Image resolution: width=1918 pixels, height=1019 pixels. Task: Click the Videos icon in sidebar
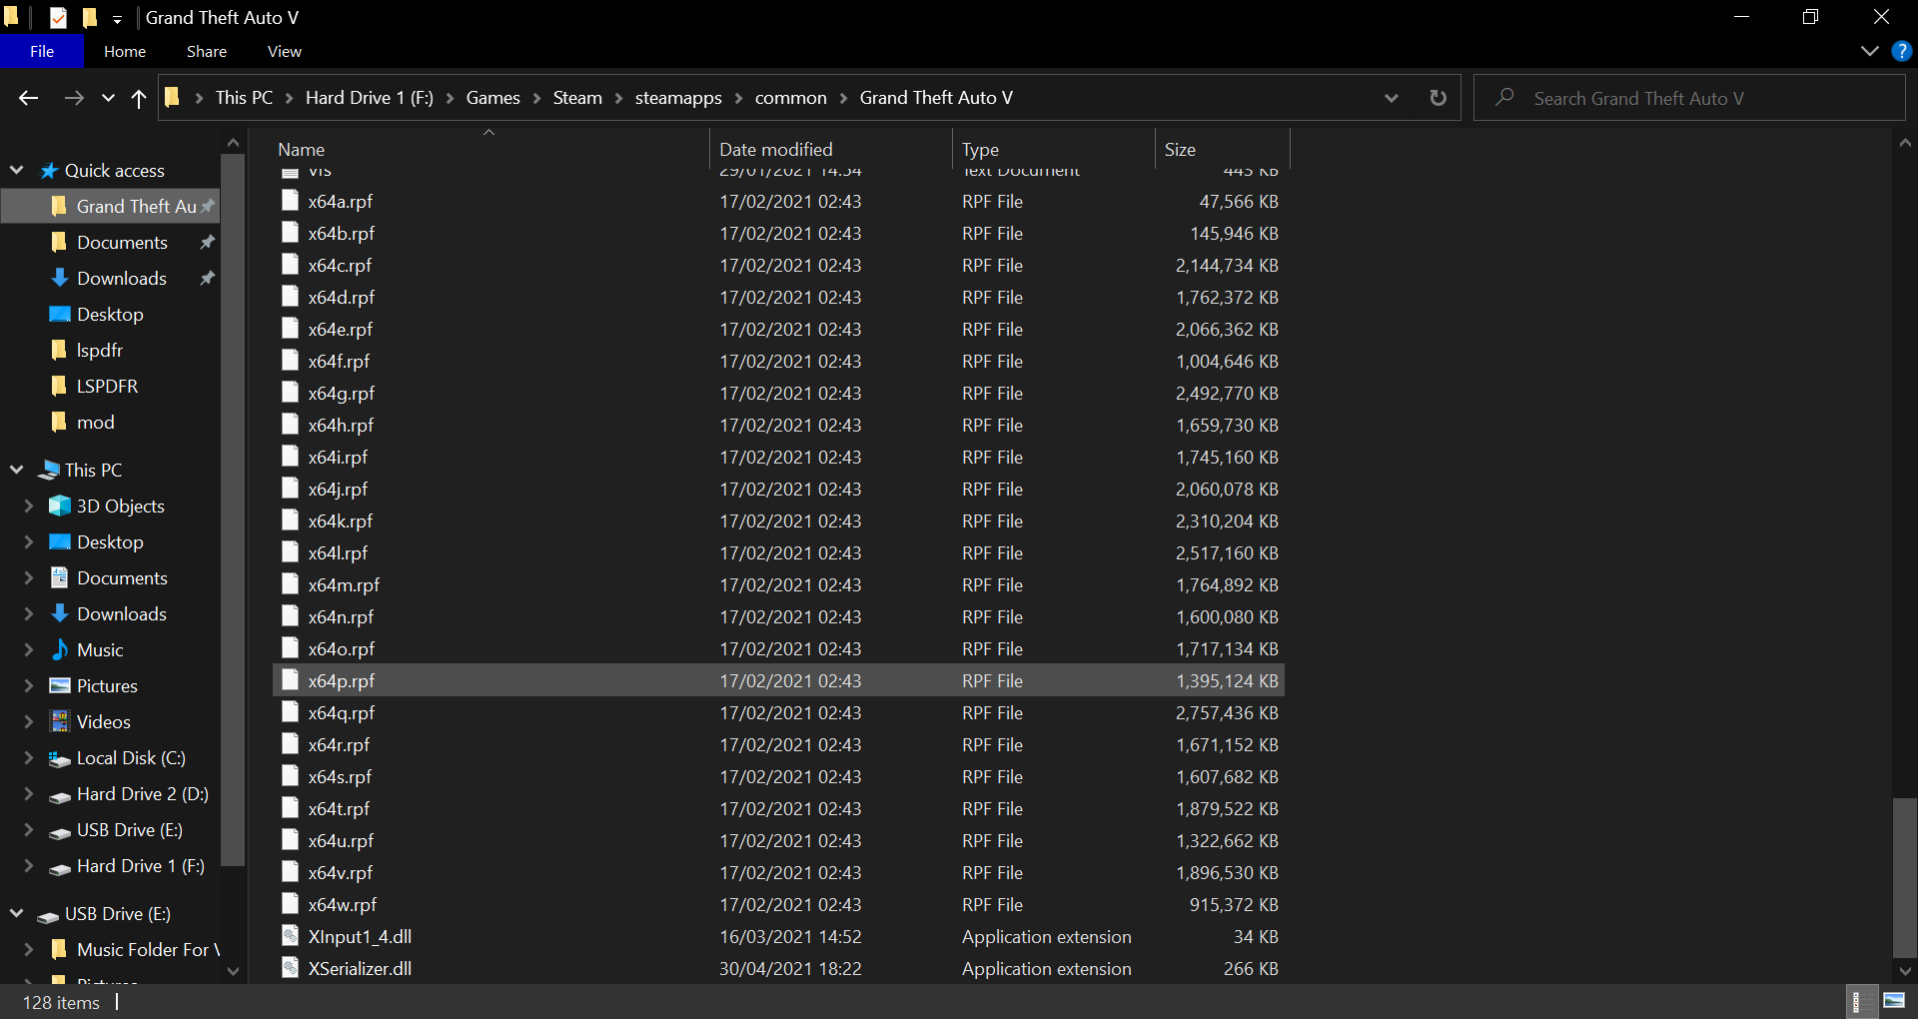(x=60, y=722)
